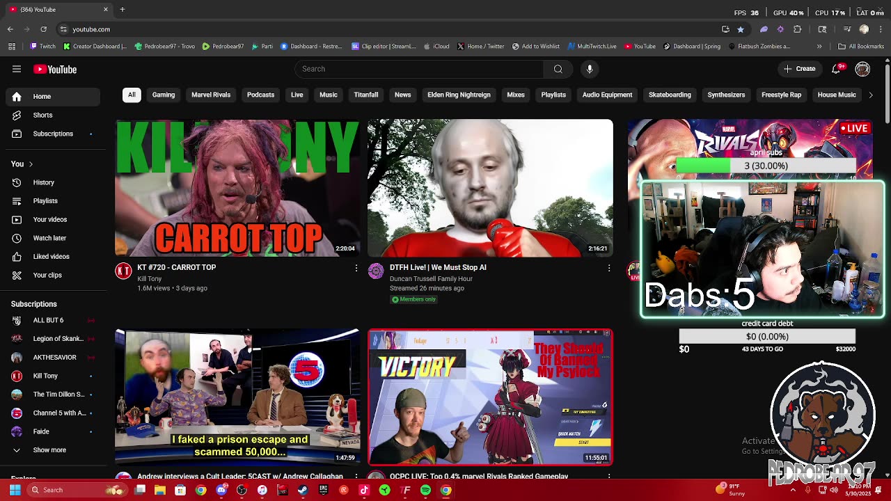Screen dimensions: 891x501
Task: Open bookmarks overflow chevron
Action: [819, 47]
